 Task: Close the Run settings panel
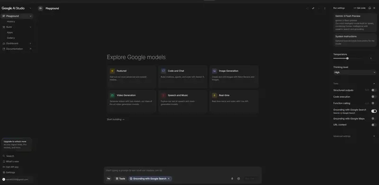coord(374,8)
